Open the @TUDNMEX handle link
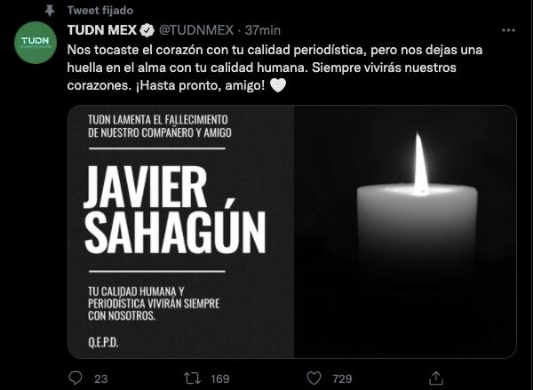Screen dimensions: 533x390 coord(196,30)
